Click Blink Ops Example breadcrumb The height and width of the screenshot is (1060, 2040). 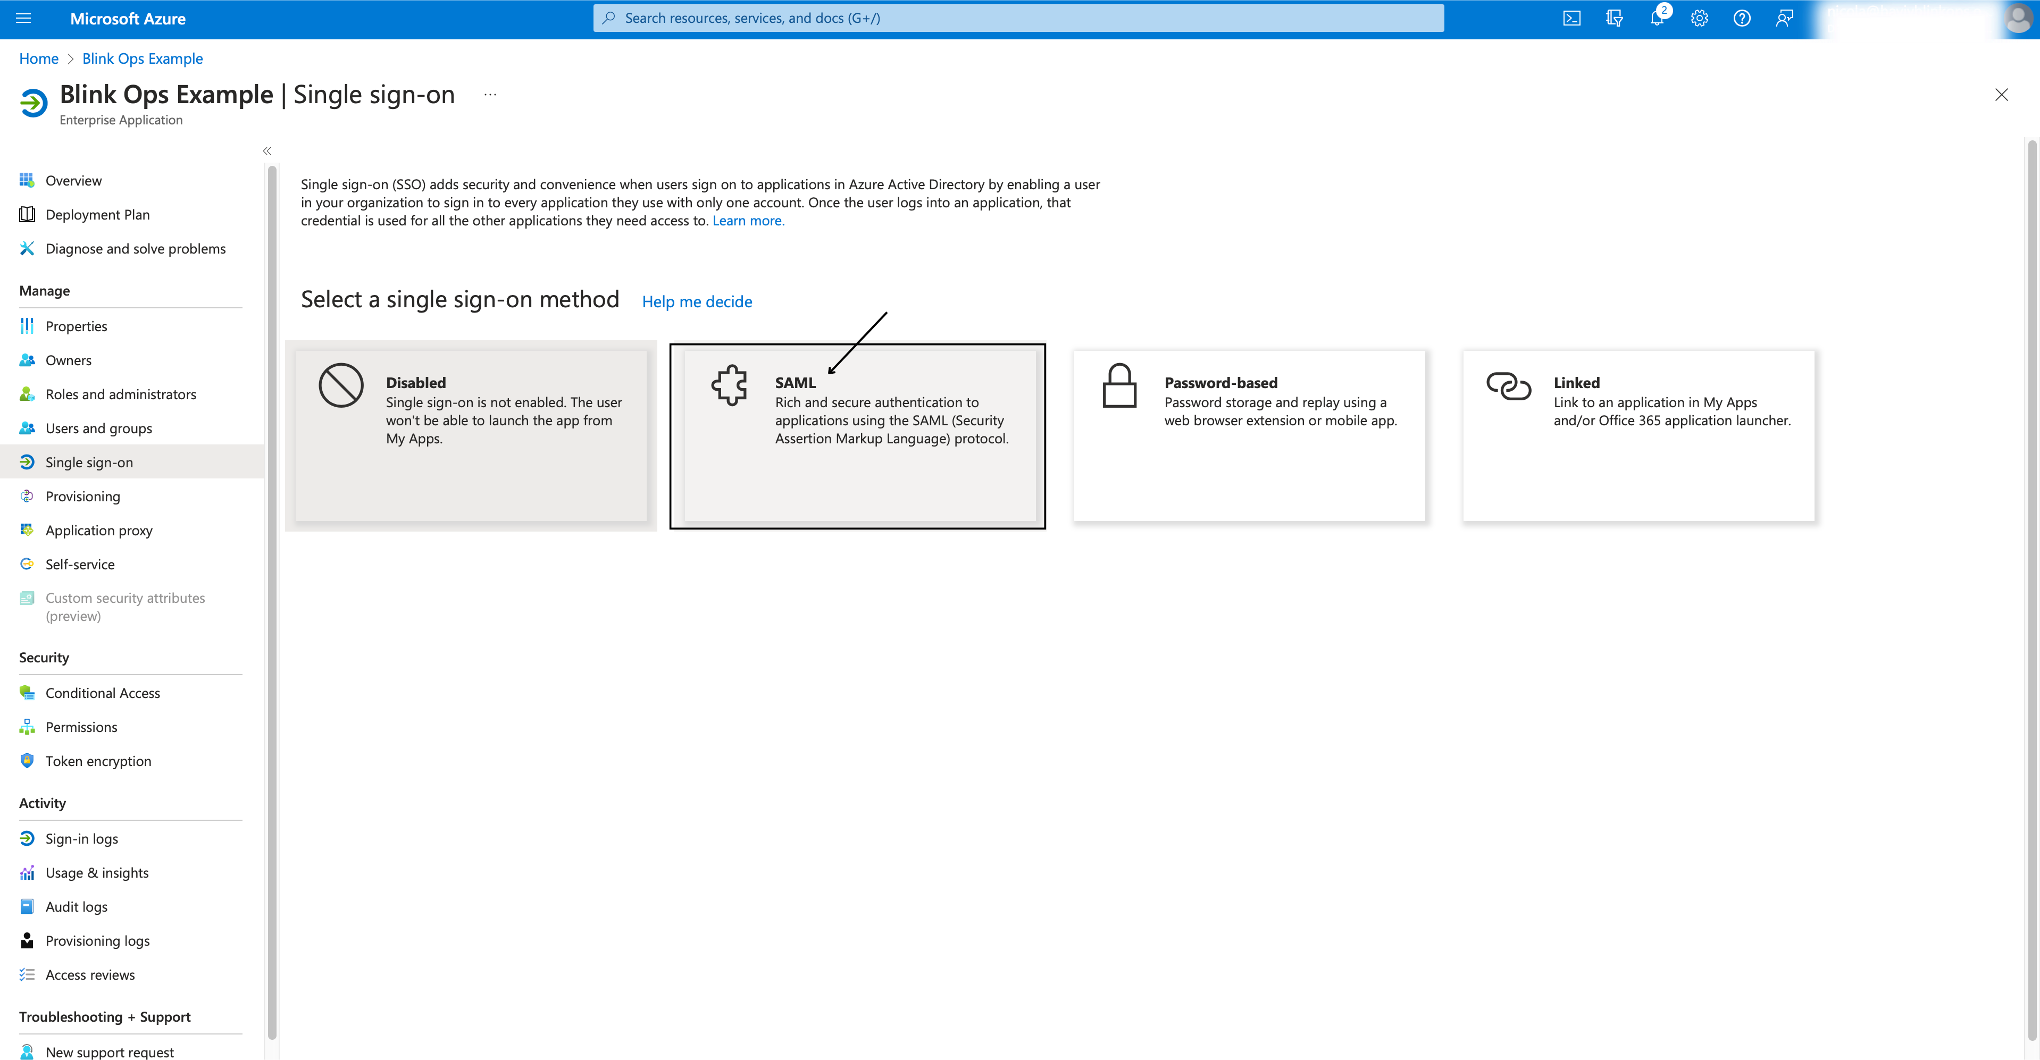(143, 58)
